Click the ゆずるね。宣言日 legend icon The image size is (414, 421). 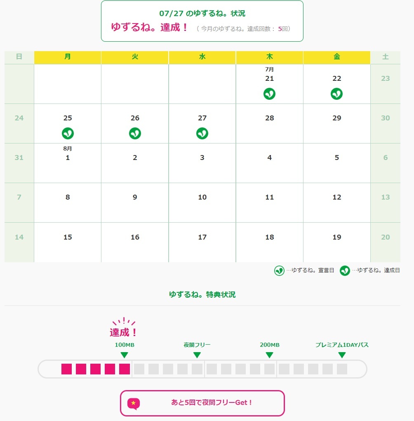coord(280,270)
